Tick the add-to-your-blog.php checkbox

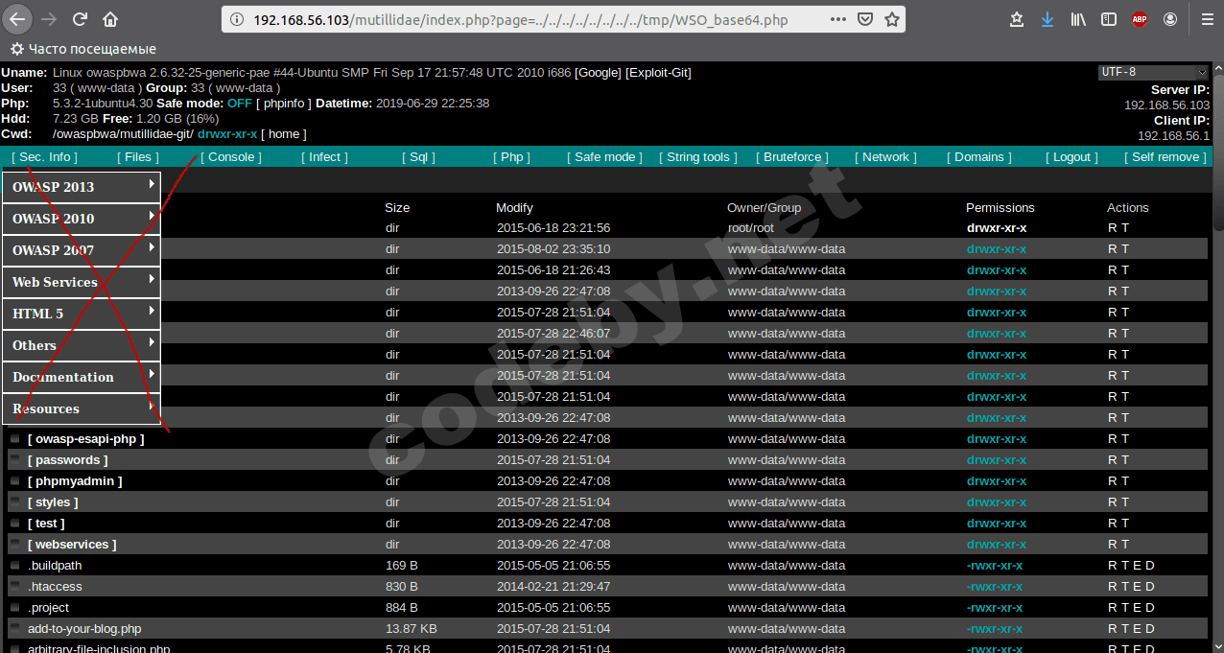(15, 628)
